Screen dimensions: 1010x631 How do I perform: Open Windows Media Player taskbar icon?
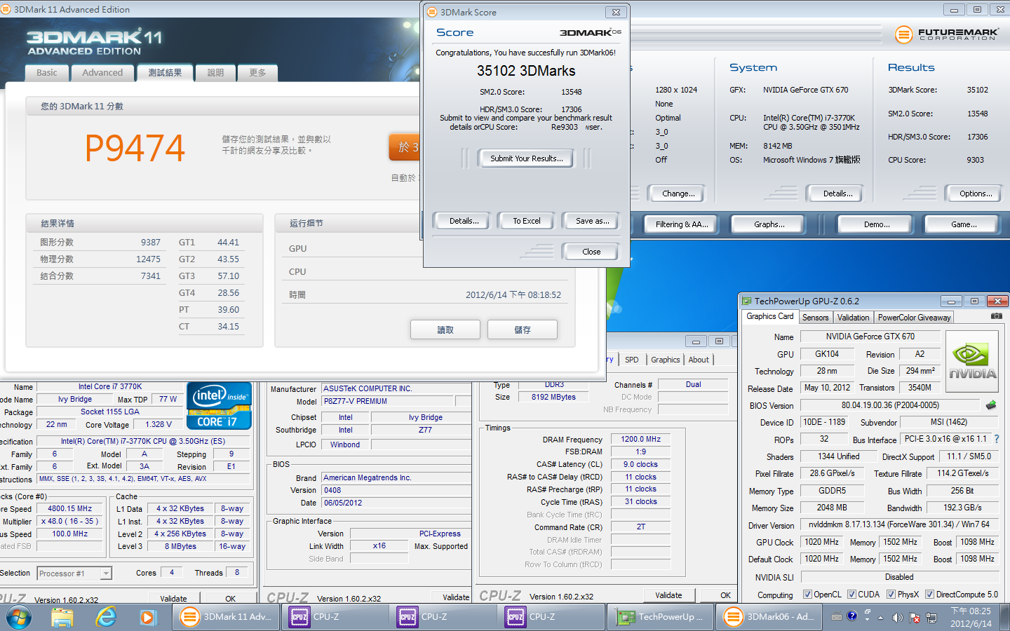(147, 617)
